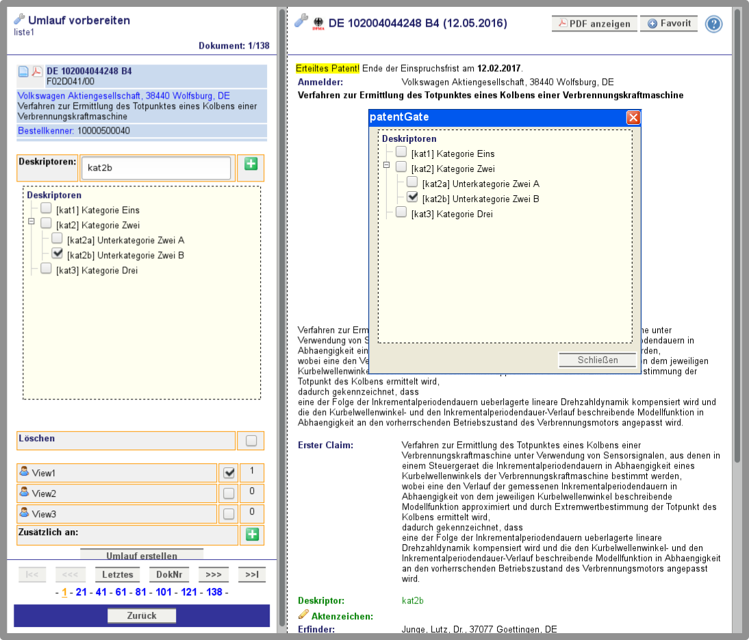This screenshot has height=640, width=749.
Task: Click the Letztes navigation button
Action: pyautogui.click(x=118, y=574)
